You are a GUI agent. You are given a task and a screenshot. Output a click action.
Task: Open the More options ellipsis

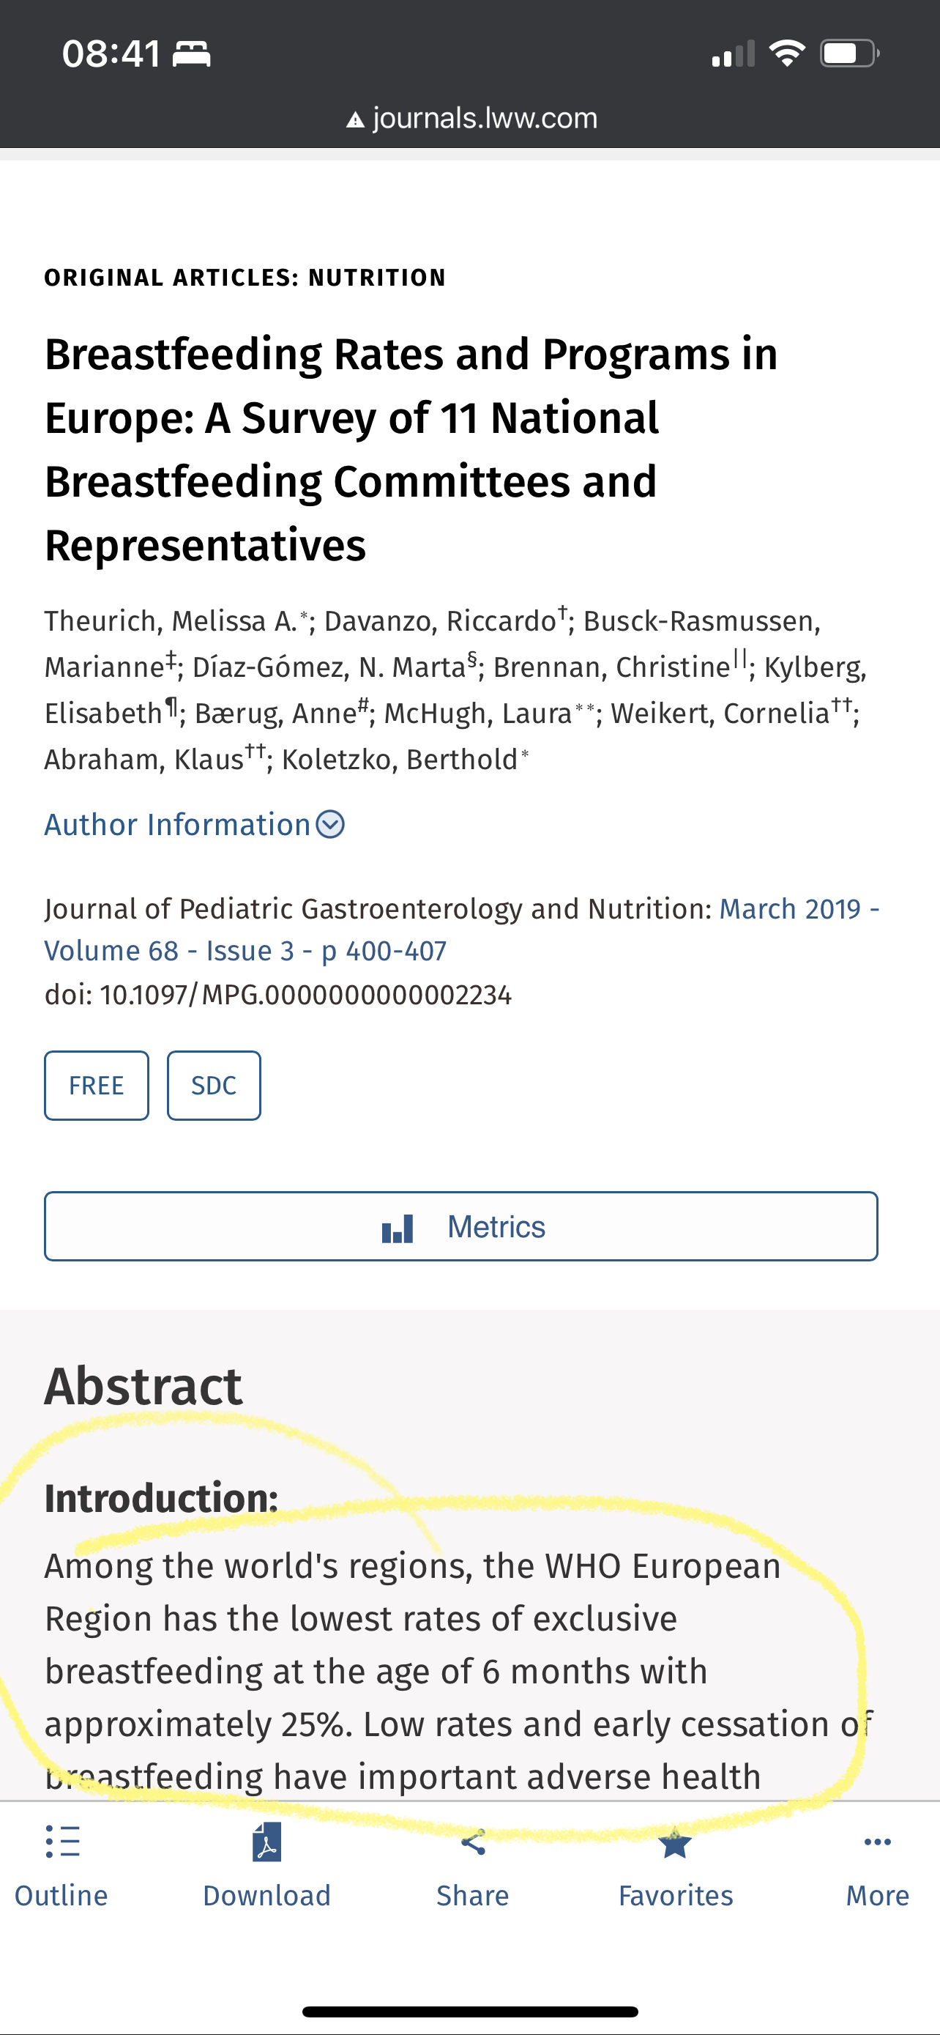click(878, 1842)
